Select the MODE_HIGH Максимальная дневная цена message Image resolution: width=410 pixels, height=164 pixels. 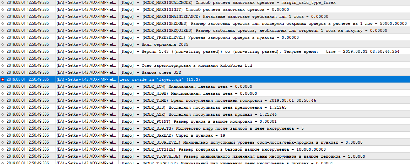[189, 94]
